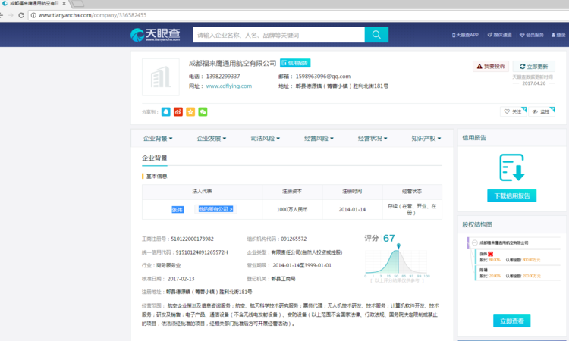Open the 会员服务 link
Viewport: 569px width, 341px height.
532,35
